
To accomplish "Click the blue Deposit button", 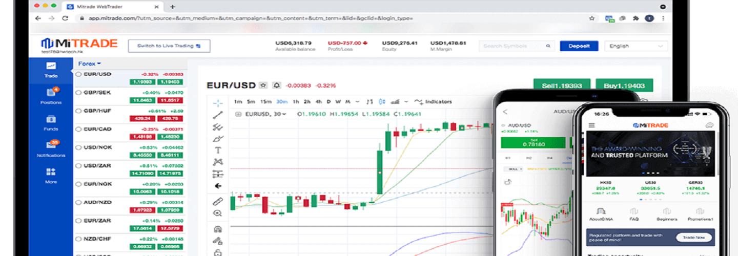I will coord(579,46).
